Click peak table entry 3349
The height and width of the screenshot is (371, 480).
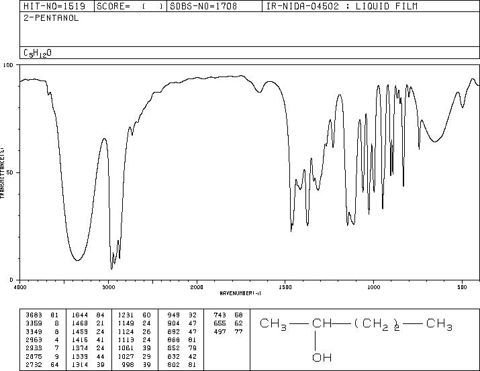pos(34,331)
